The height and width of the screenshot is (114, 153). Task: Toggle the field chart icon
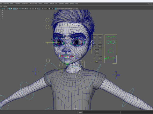click(x=0, y=9)
